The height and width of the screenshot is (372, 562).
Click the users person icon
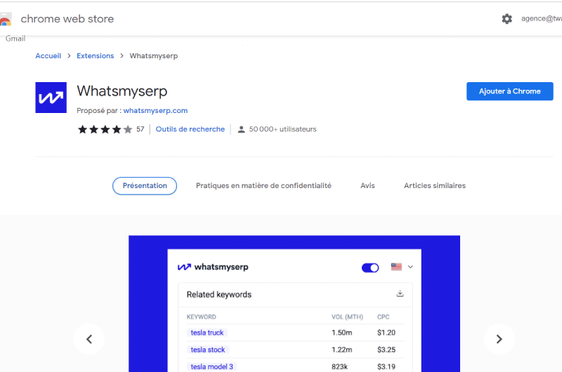242,129
